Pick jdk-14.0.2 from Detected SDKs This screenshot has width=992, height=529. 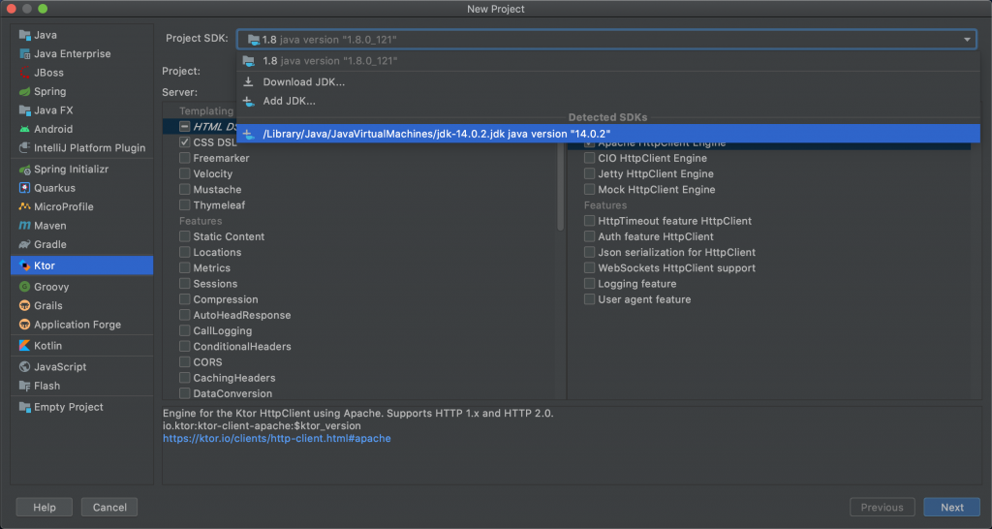point(608,134)
